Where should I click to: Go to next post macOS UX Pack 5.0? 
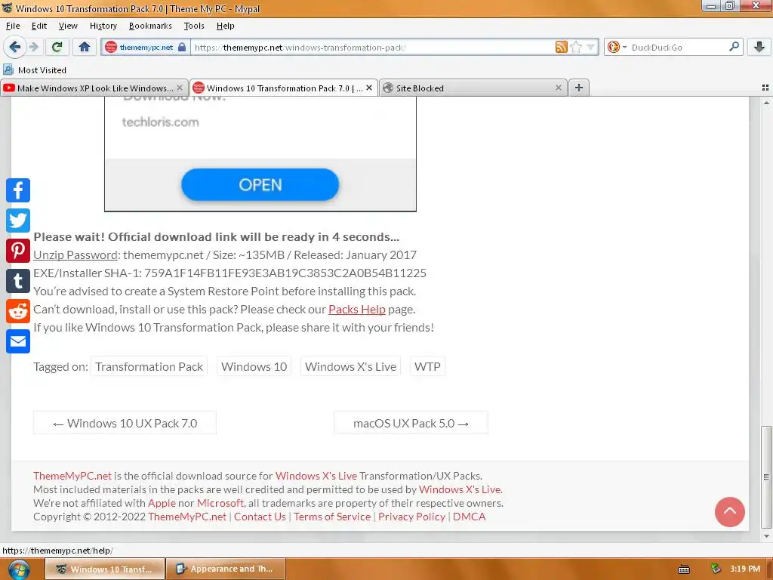(x=411, y=423)
